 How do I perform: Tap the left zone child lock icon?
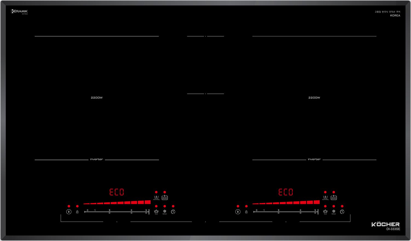point(77,212)
